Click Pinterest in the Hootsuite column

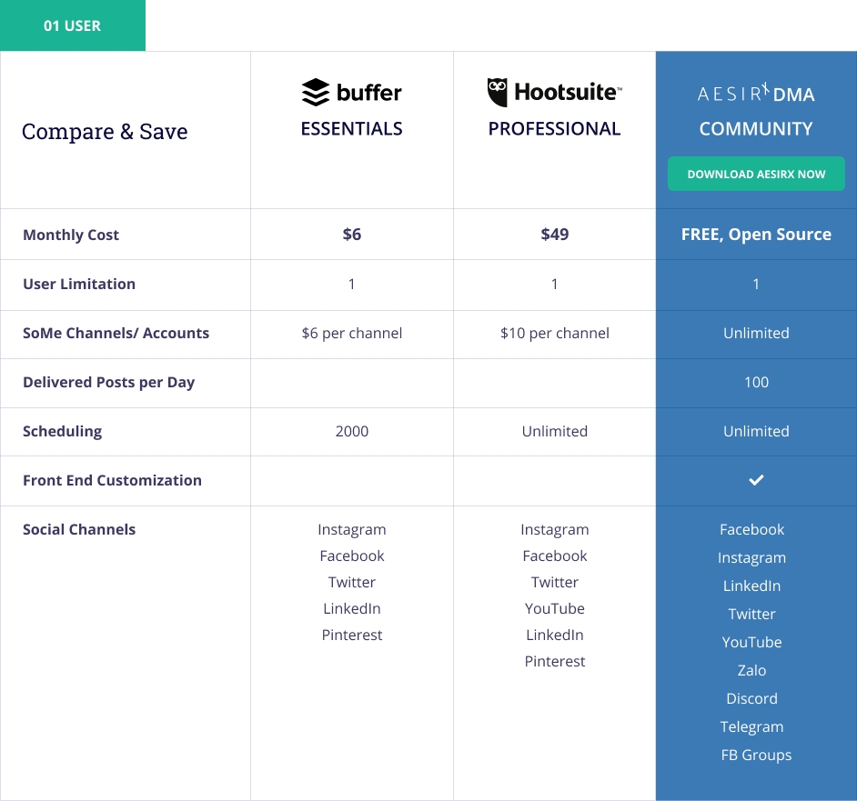coord(554,661)
